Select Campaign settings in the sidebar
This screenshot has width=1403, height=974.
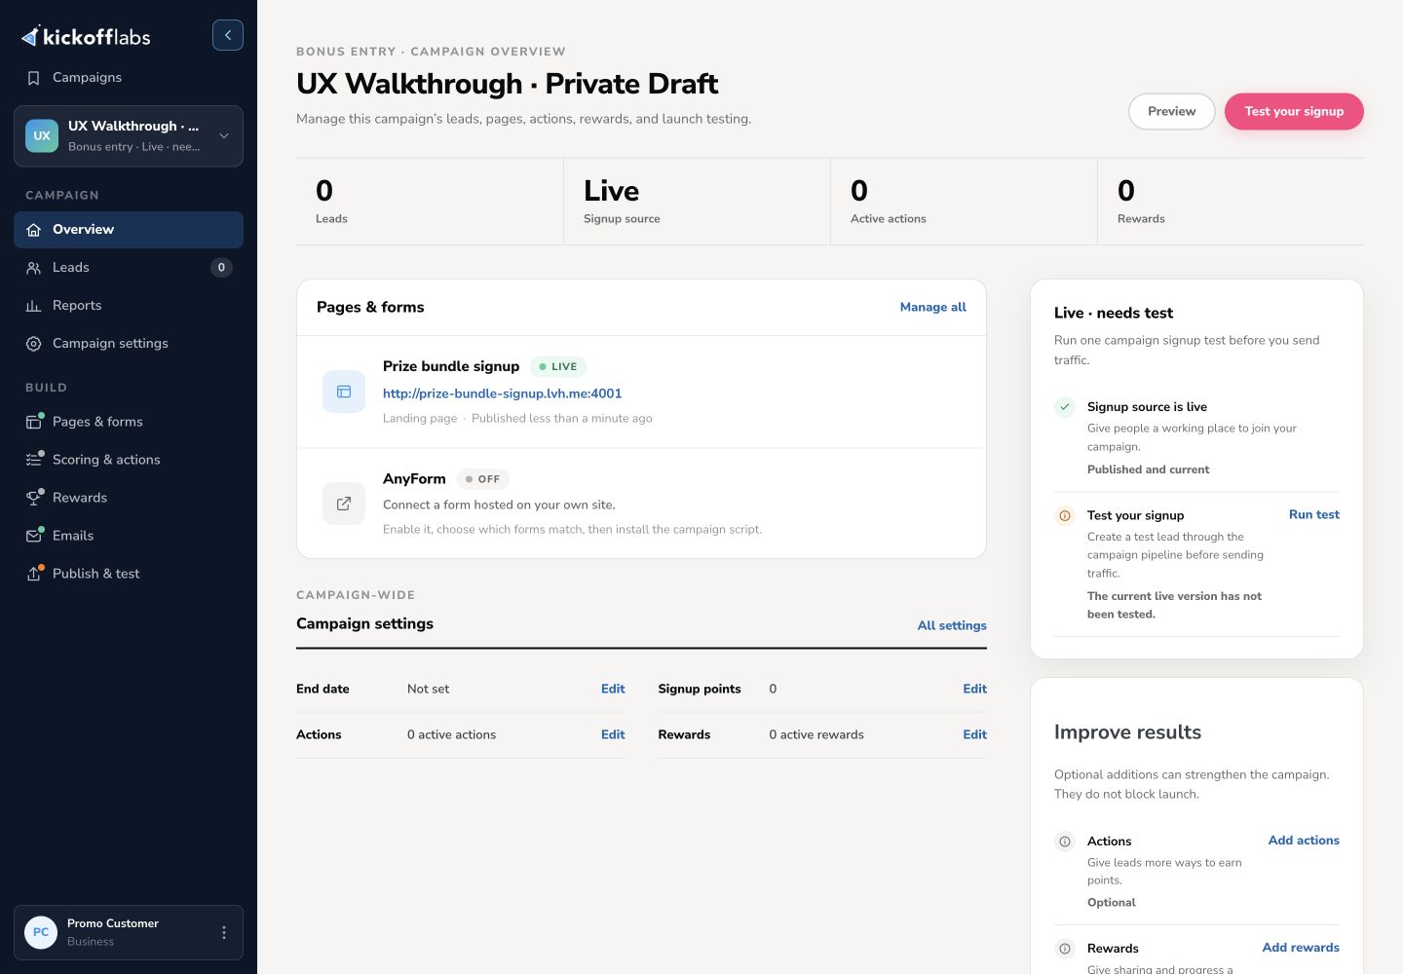(129, 344)
